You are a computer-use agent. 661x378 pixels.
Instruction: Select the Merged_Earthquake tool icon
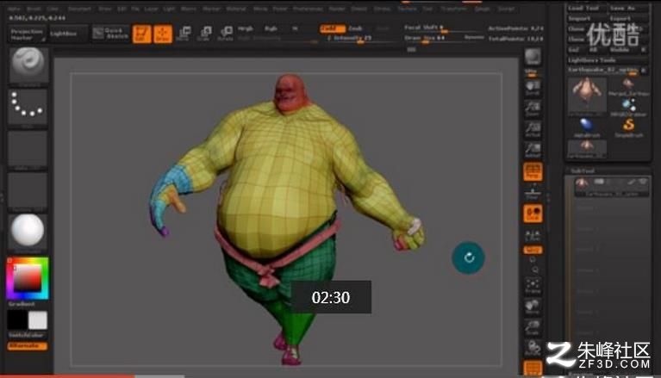click(x=628, y=87)
